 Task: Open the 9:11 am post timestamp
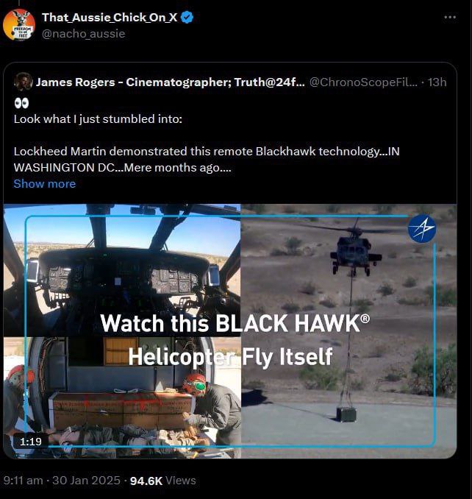point(24,480)
